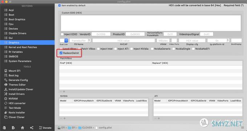This screenshot has width=247, height=131.
Task: Check the Inject EDID checkbox
Action: tap(62, 34)
